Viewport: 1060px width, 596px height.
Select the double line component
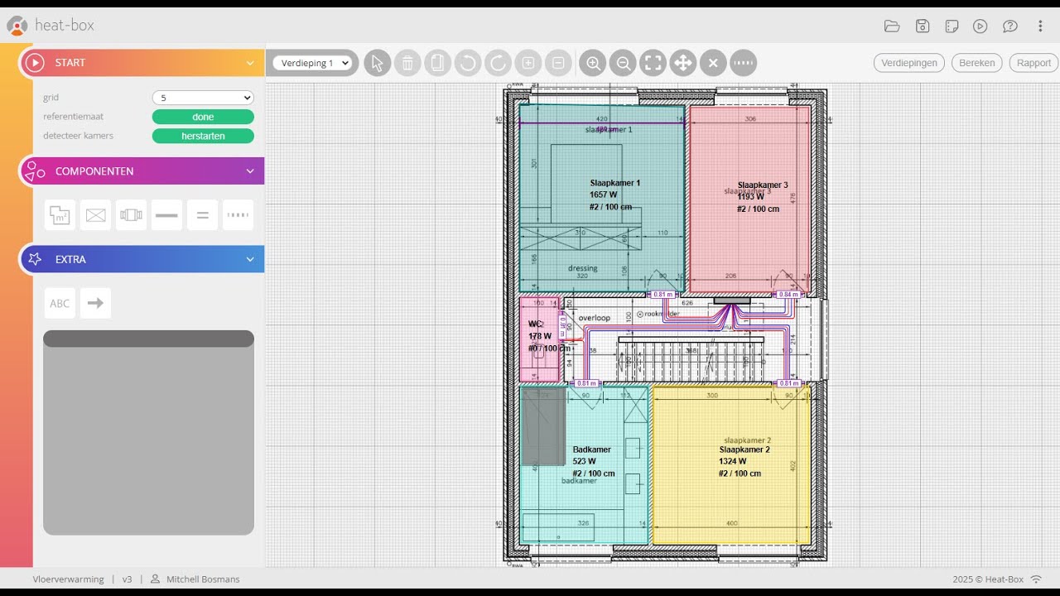202,215
